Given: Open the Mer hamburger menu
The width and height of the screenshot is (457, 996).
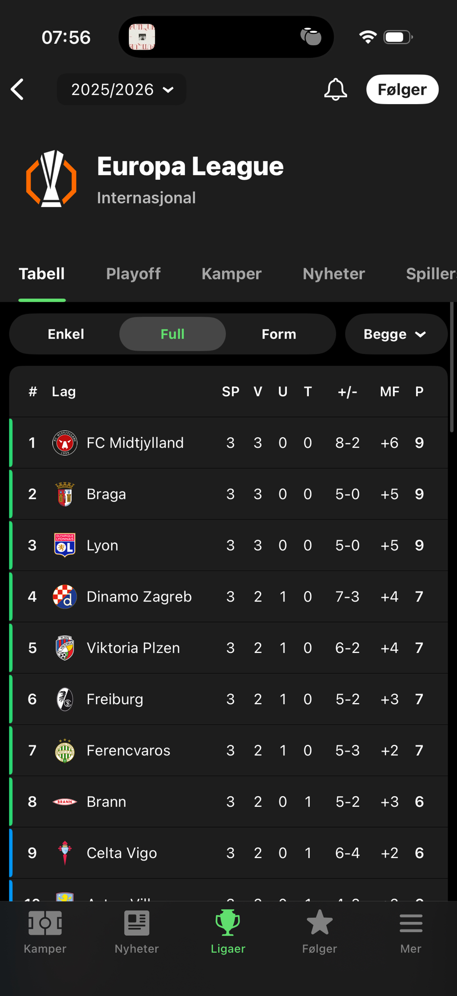Looking at the screenshot, I should click(x=411, y=924).
